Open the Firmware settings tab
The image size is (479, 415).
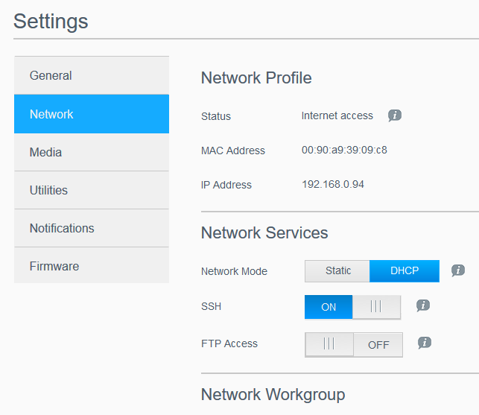(92, 266)
